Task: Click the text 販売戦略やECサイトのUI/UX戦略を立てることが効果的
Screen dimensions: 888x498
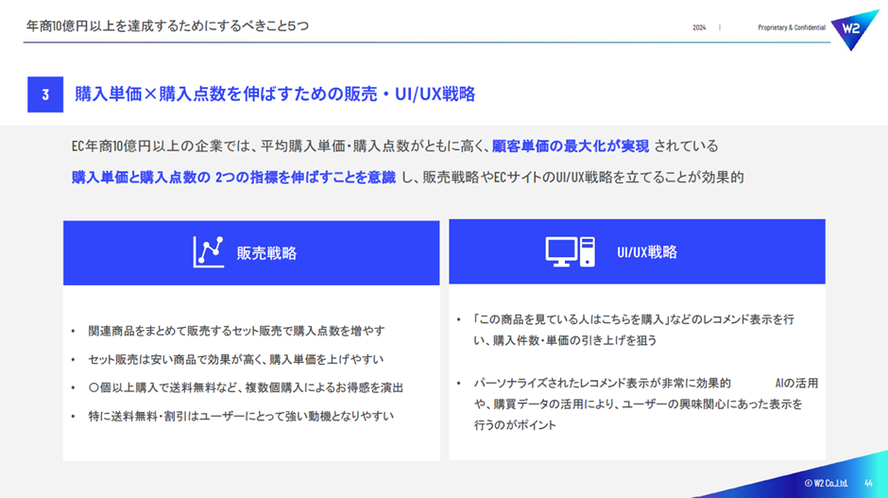Action: [x=583, y=178]
